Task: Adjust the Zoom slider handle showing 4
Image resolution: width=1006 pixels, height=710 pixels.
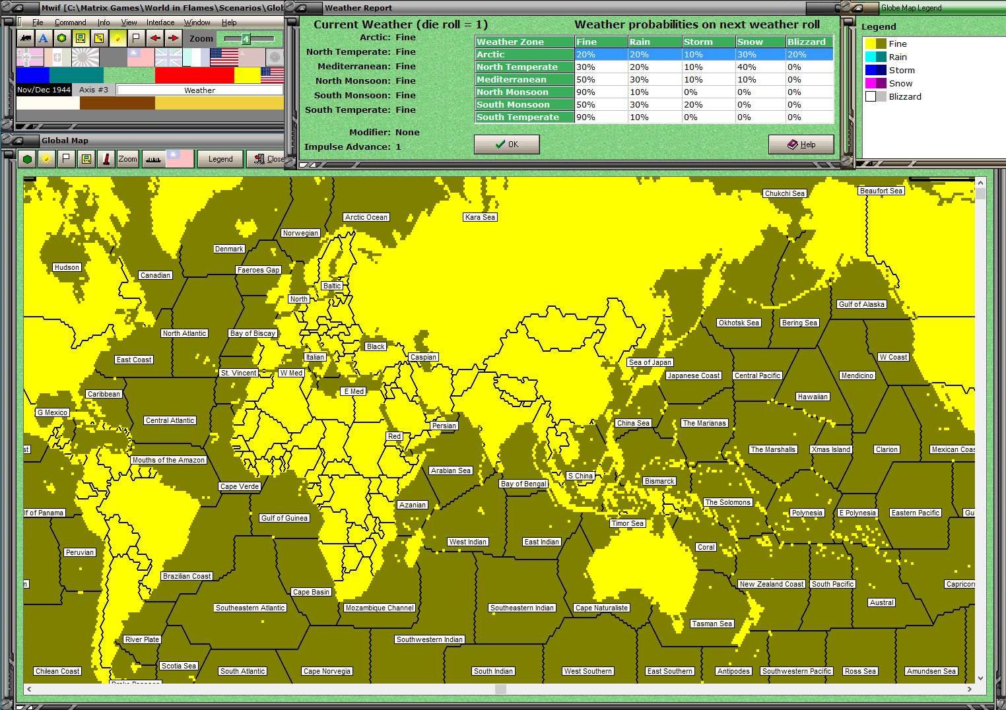Action: tap(246, 39)
